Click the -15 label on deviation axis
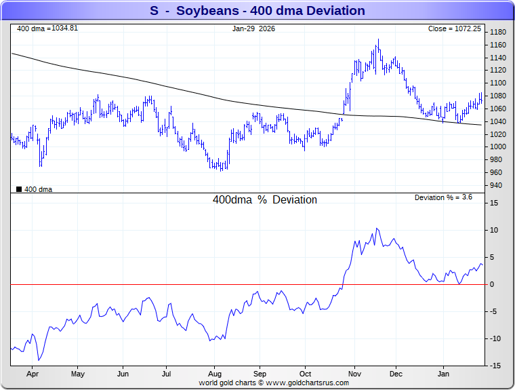Viewport: 515px width, 390px height. point(495,366)
